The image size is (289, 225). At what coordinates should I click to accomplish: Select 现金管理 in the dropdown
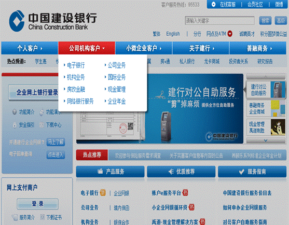[117, 89]
